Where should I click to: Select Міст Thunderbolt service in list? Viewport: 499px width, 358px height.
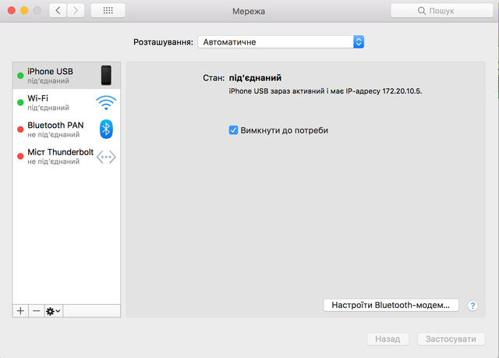click(59, 156)
